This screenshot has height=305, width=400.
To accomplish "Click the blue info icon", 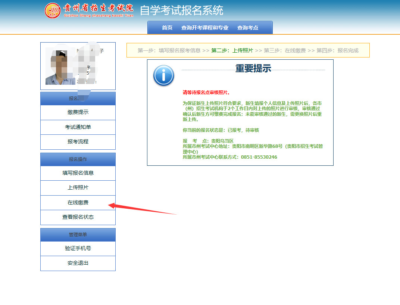I will [x=163, y=76].
